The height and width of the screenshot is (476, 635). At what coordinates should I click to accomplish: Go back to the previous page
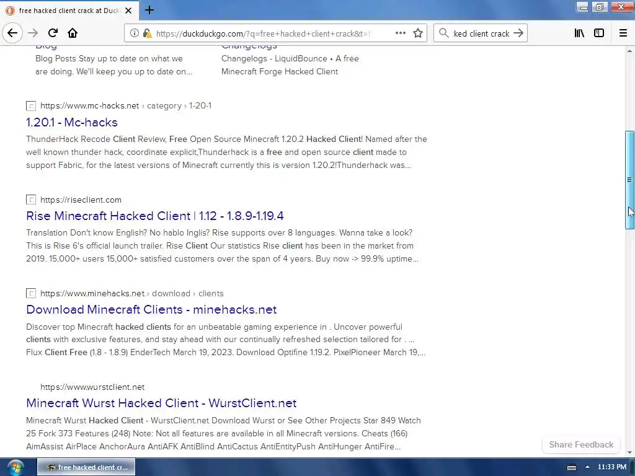(12, 33)
